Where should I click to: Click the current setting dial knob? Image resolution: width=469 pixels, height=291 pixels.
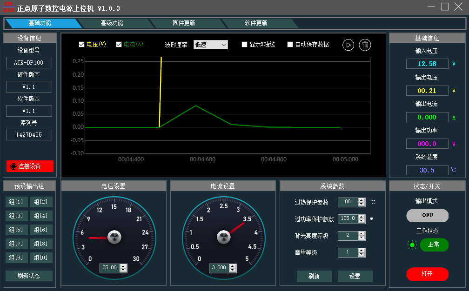[x=224, y=238]
